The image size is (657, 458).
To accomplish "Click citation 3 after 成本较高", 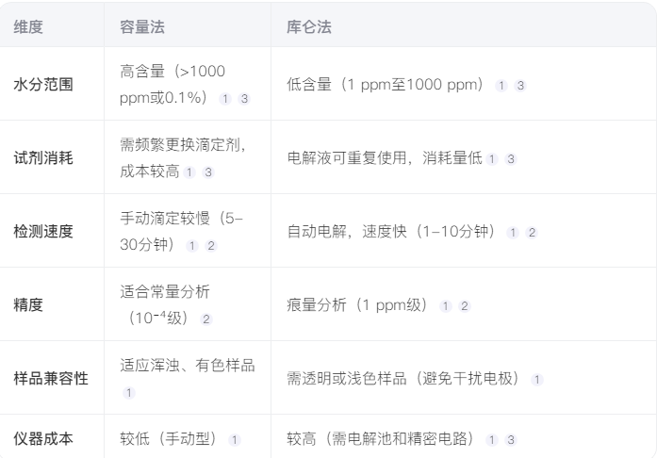I will 208,172.
